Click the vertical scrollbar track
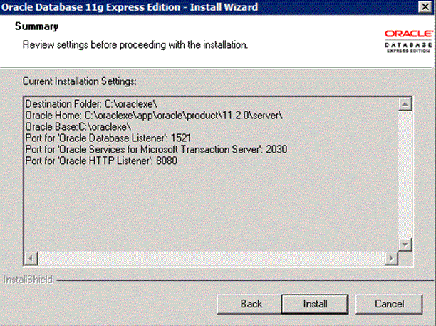This screenshot has width=436, height=326. [405, 175]
